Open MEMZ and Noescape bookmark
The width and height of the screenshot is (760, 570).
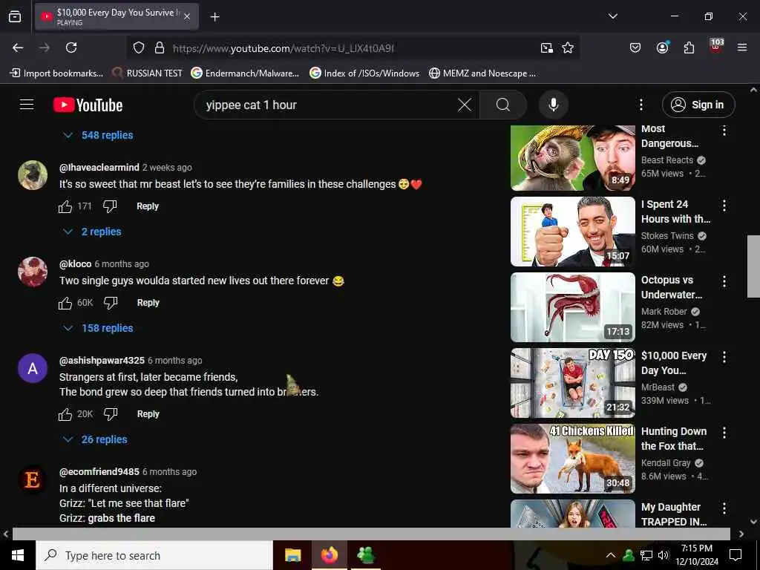tap(482, 73)
